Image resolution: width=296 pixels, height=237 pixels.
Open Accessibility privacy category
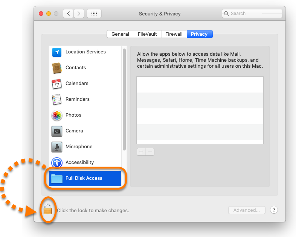coord(85,163)
